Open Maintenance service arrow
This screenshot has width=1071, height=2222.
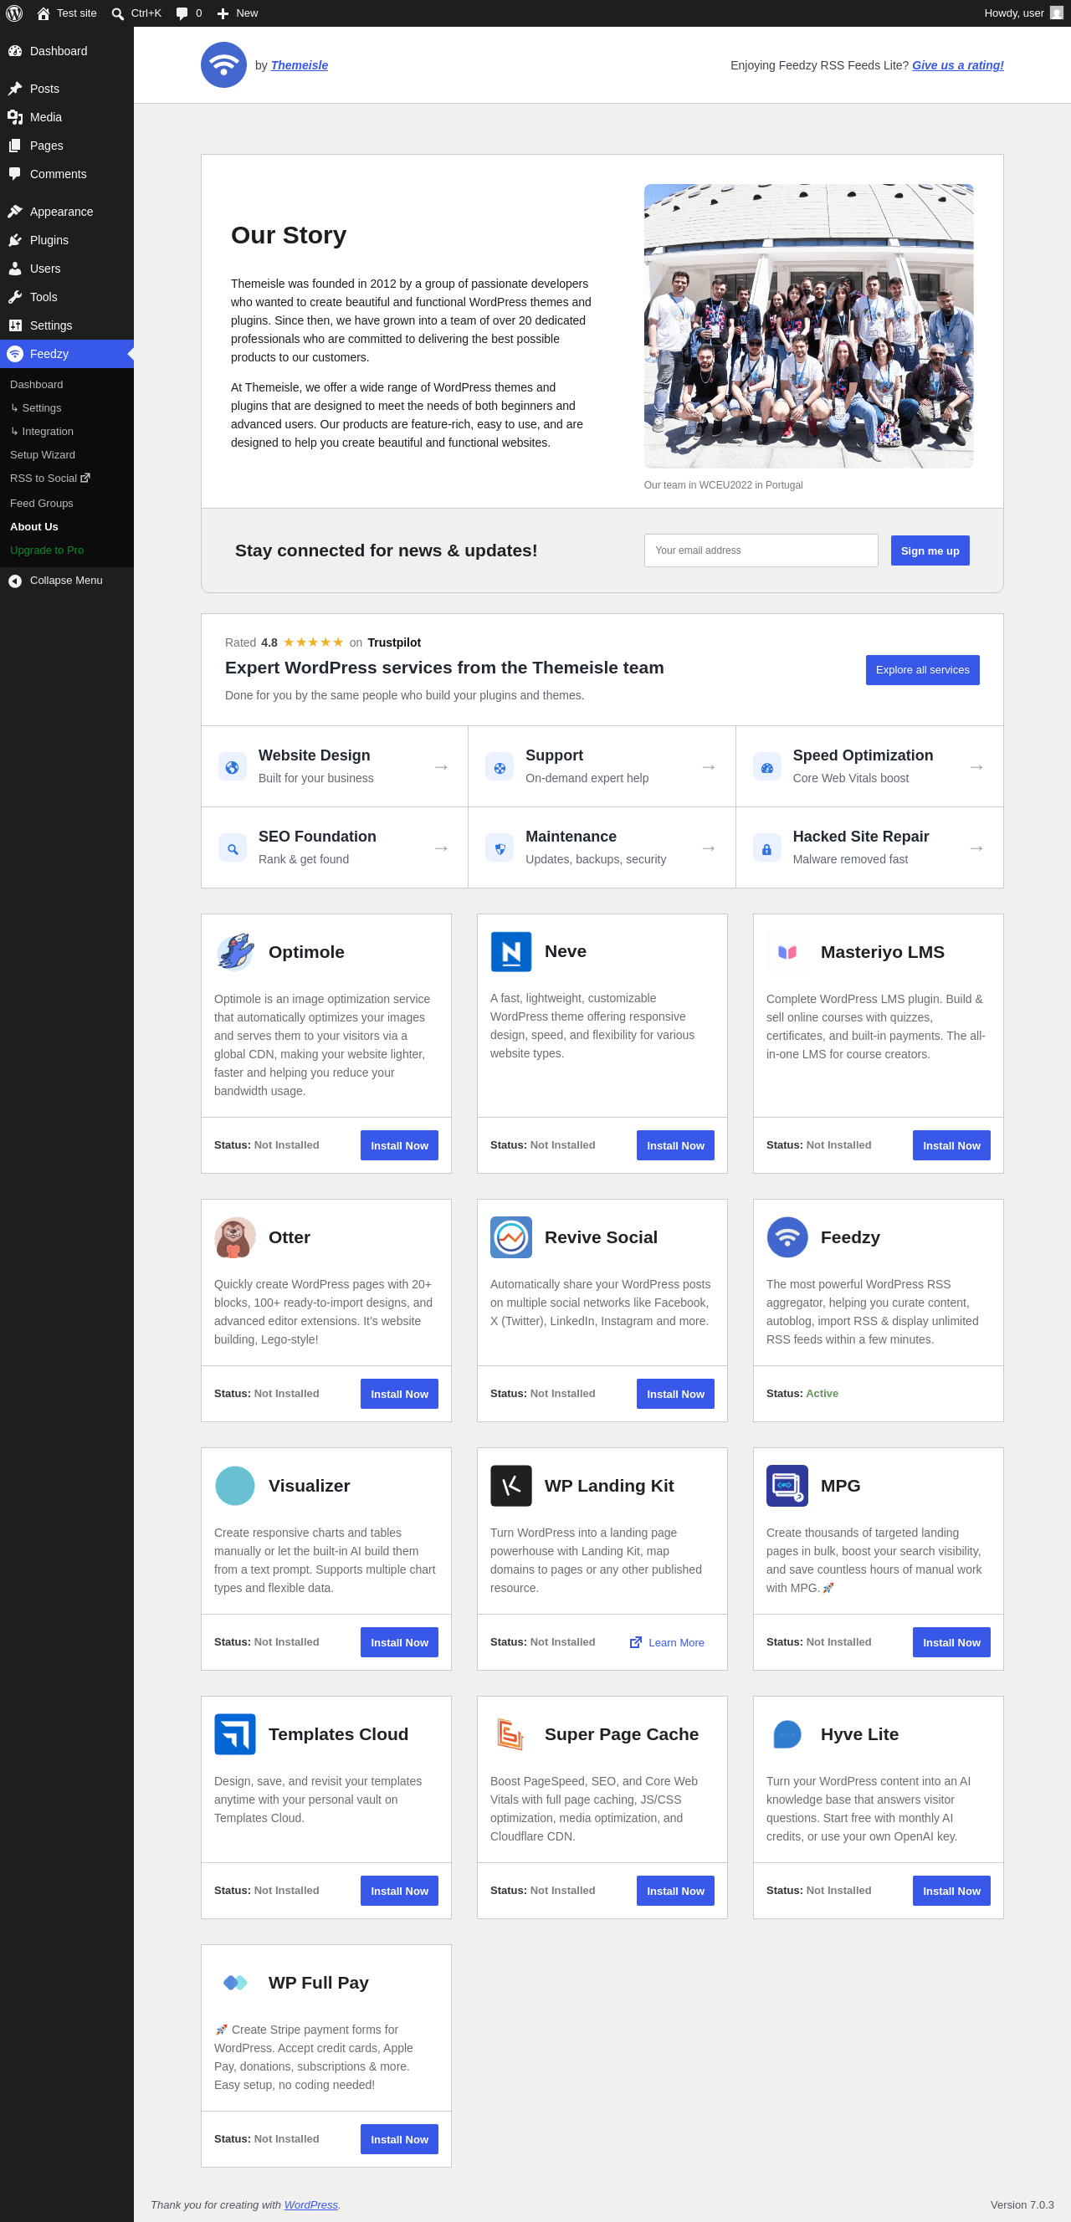click(709, 848)
